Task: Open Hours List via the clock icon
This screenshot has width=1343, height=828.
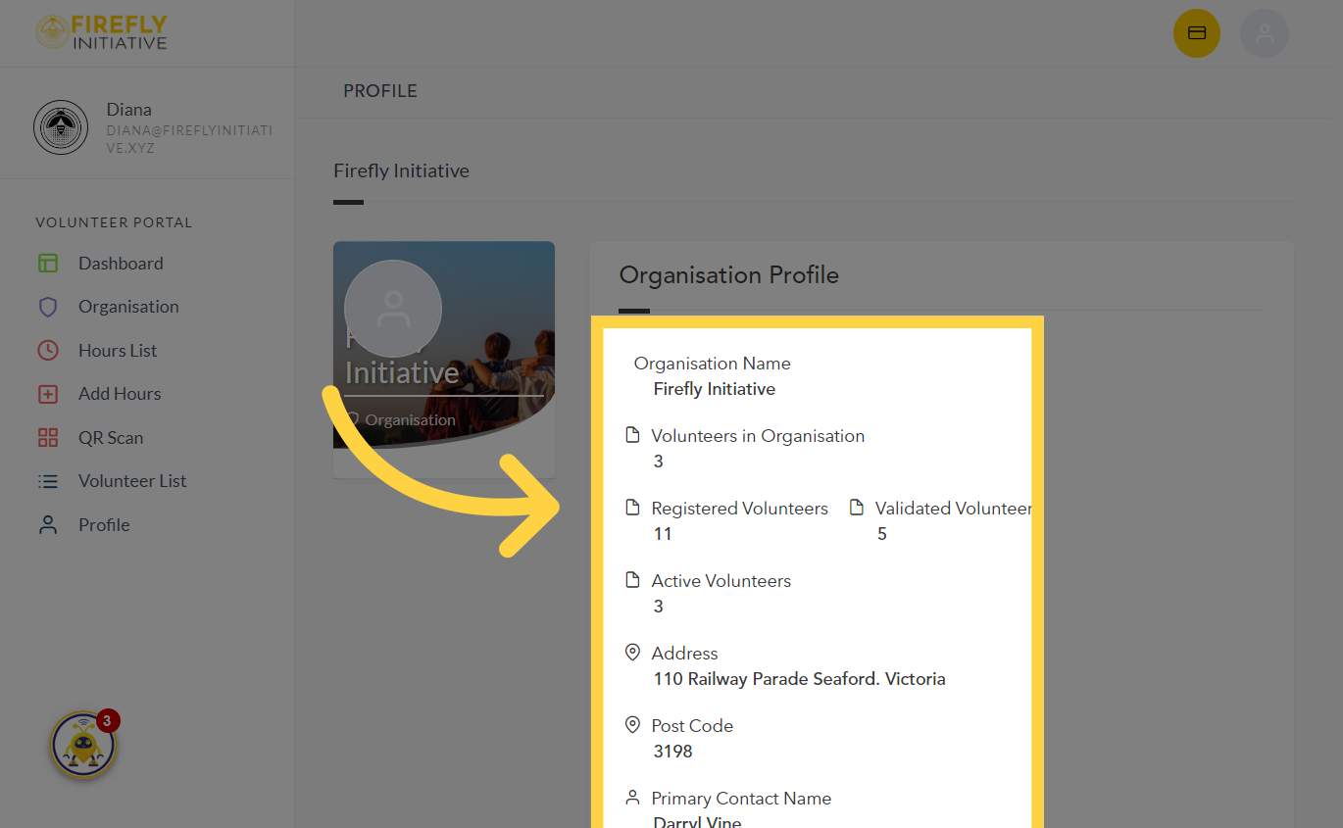Action: click(48, 350)
